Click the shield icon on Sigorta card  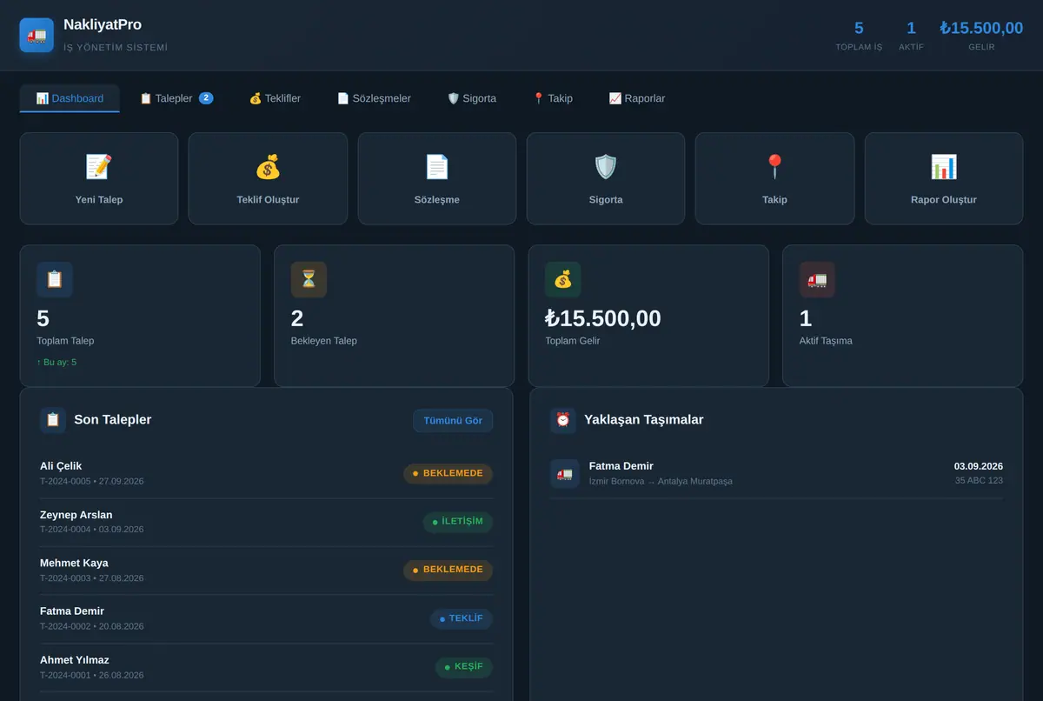pos(606,166)
